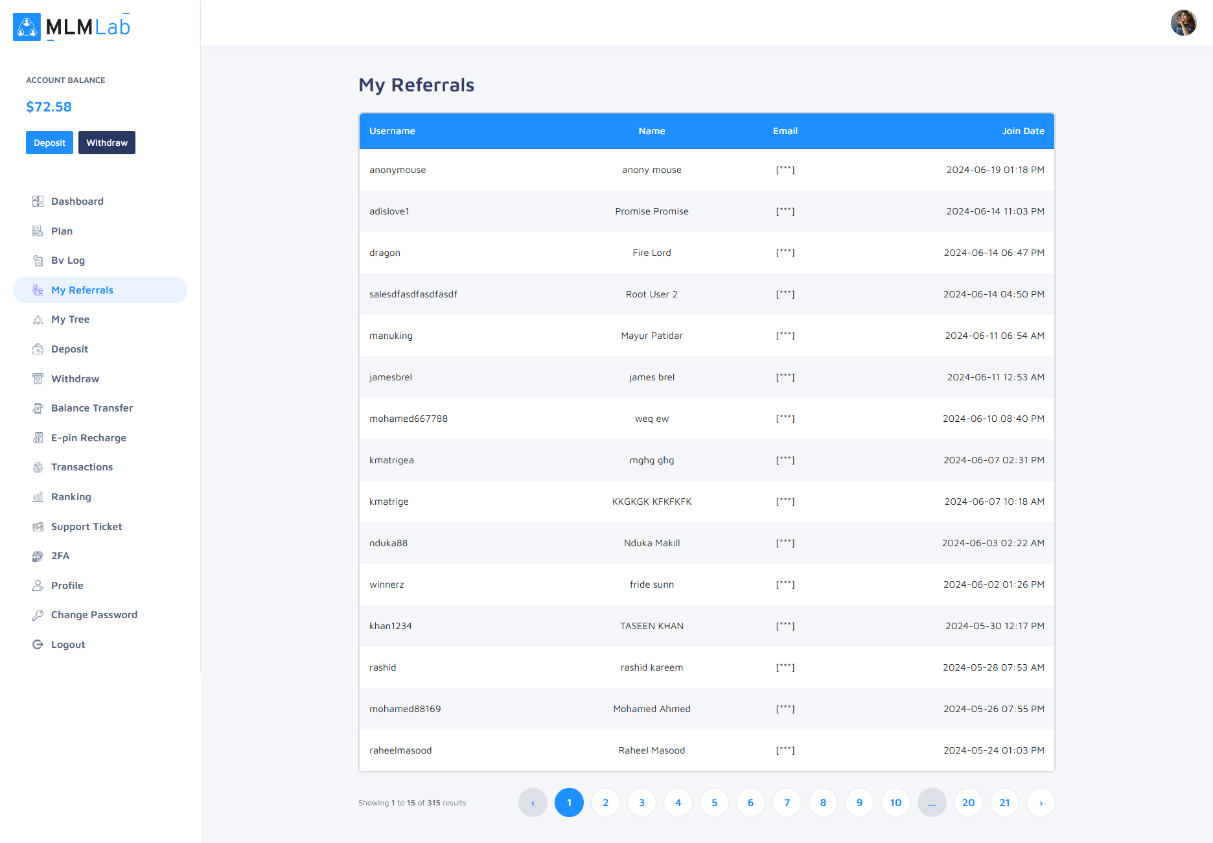
Task: Click the Logout icon
Action: point(38,645)
